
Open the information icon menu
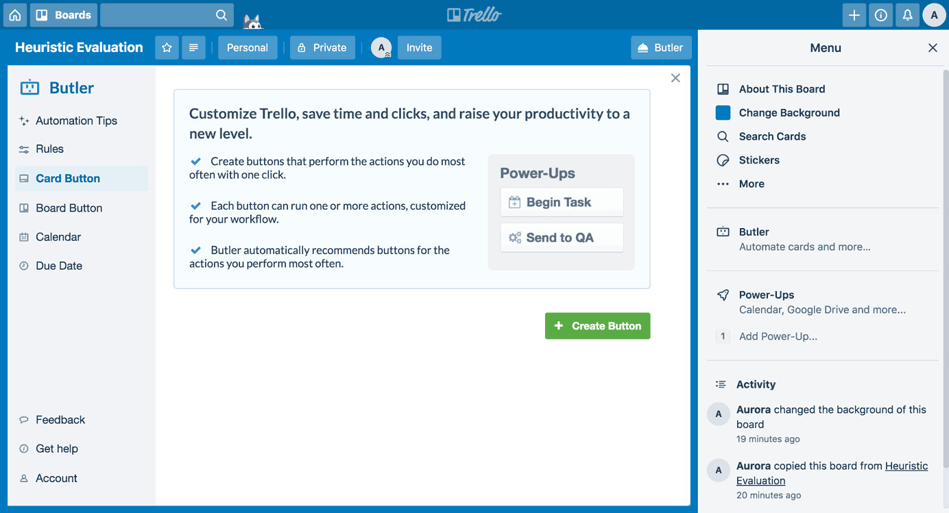click(880, 15)
